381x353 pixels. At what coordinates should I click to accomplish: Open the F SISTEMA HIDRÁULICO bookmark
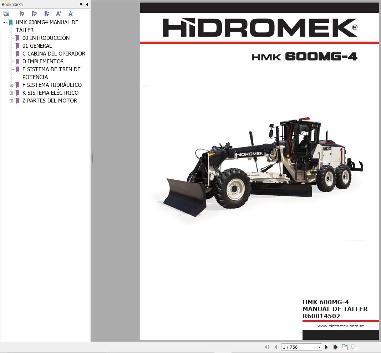52,85
